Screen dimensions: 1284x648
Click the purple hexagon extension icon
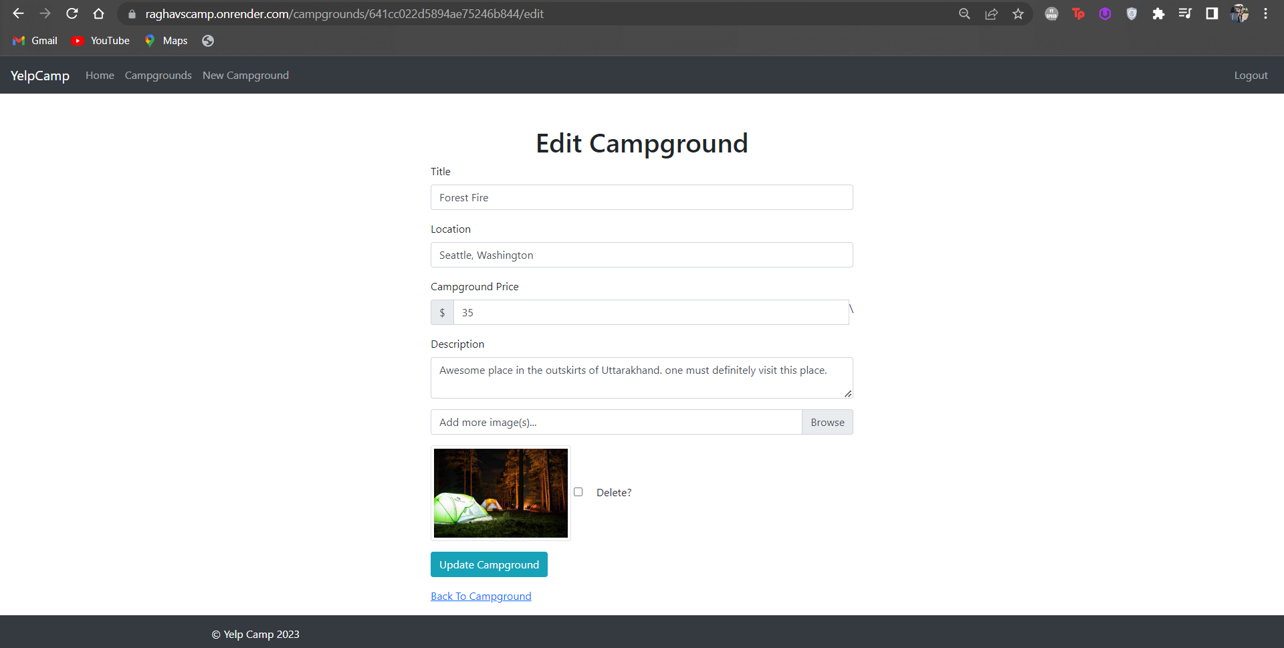[x=1105, y=13]
